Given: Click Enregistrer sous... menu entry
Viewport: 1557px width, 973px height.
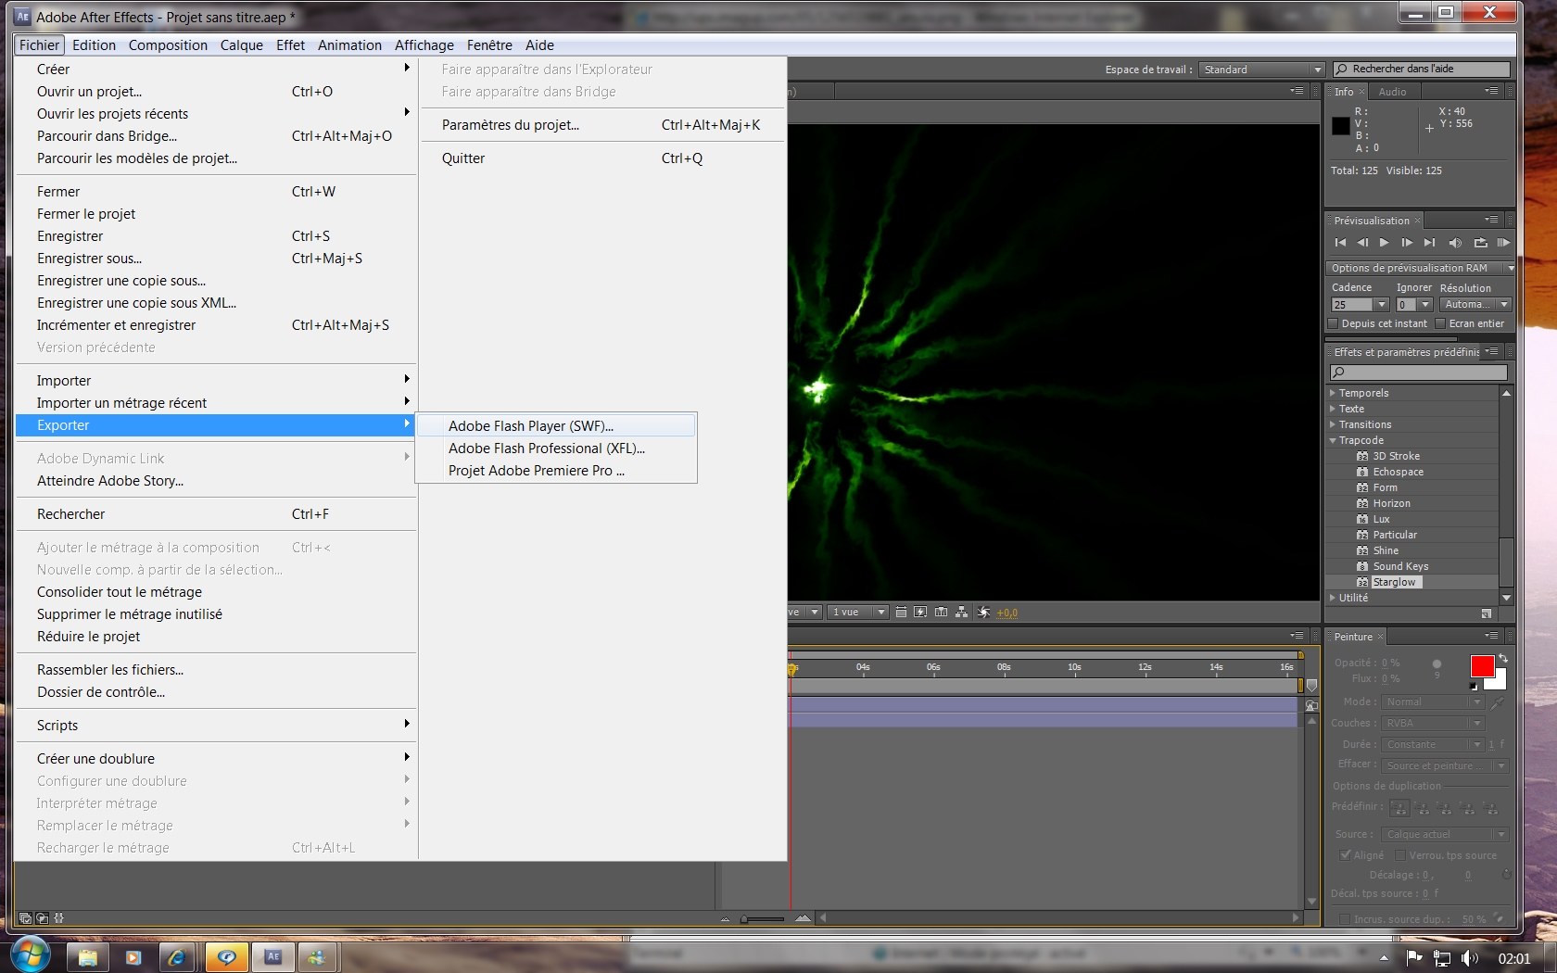Looking at the screenshot, I should 216,259.
